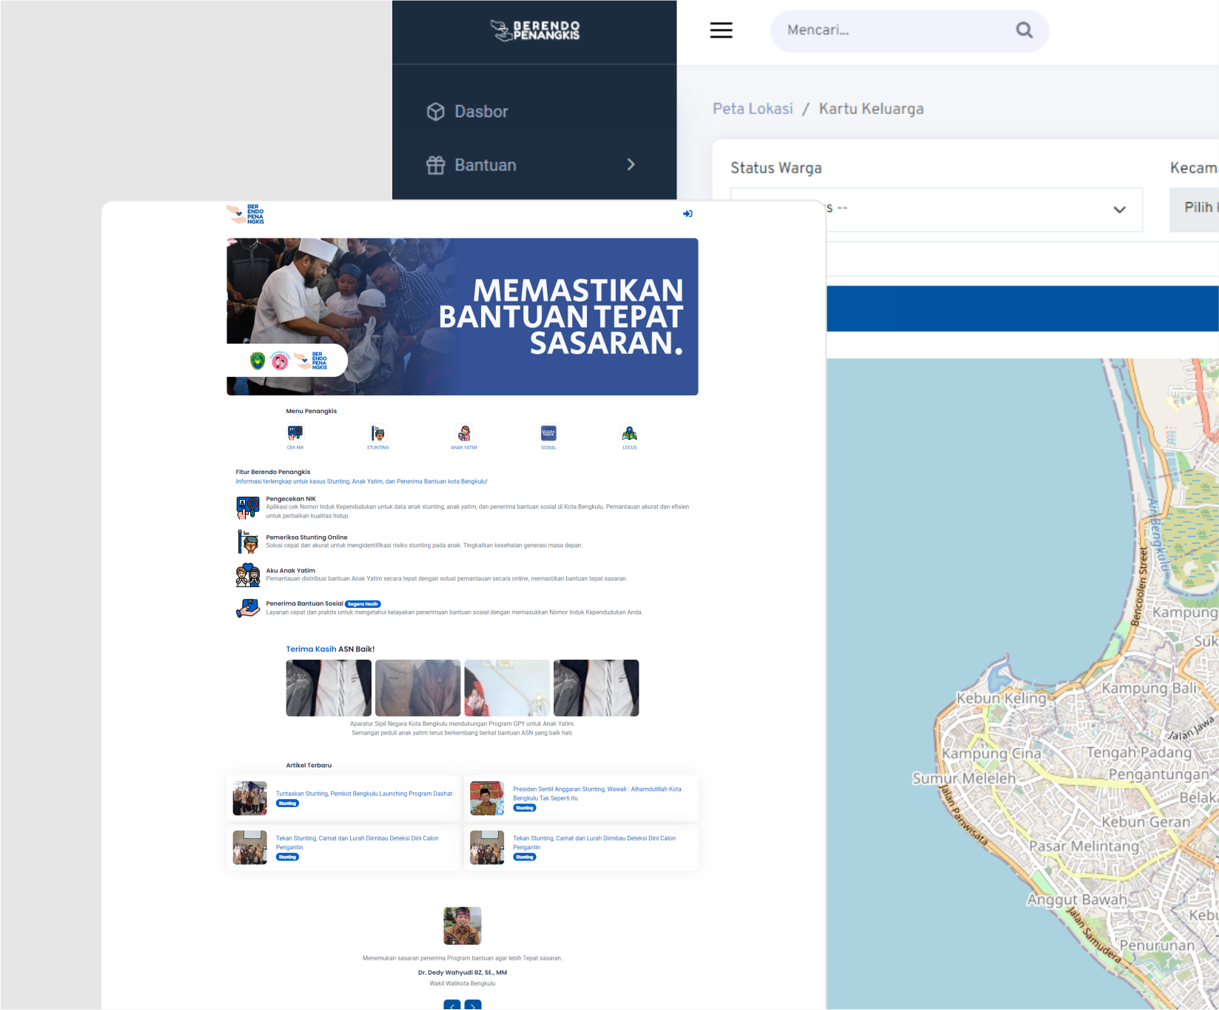Click Pasar Melintang label on the map
Screen dimensions: 1219x1010
(1084, 846)
